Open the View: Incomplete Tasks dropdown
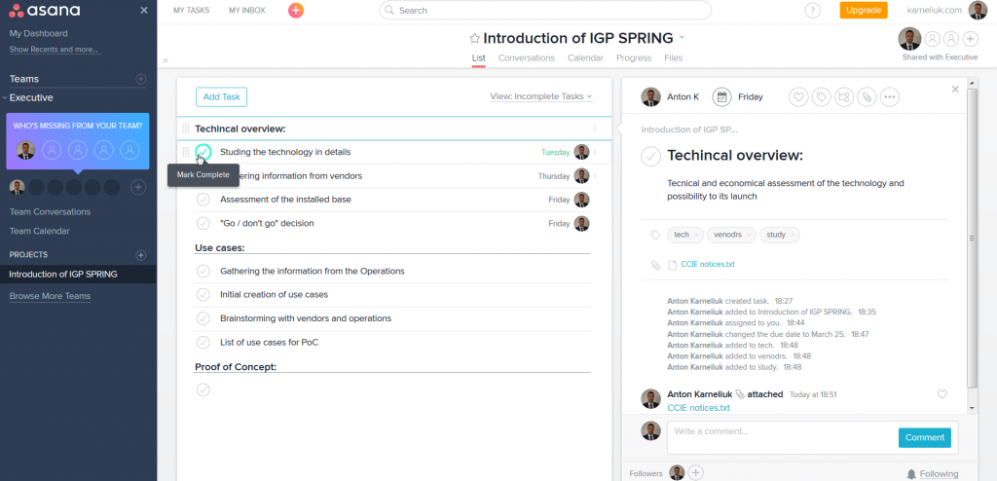 tap(541, 96)
